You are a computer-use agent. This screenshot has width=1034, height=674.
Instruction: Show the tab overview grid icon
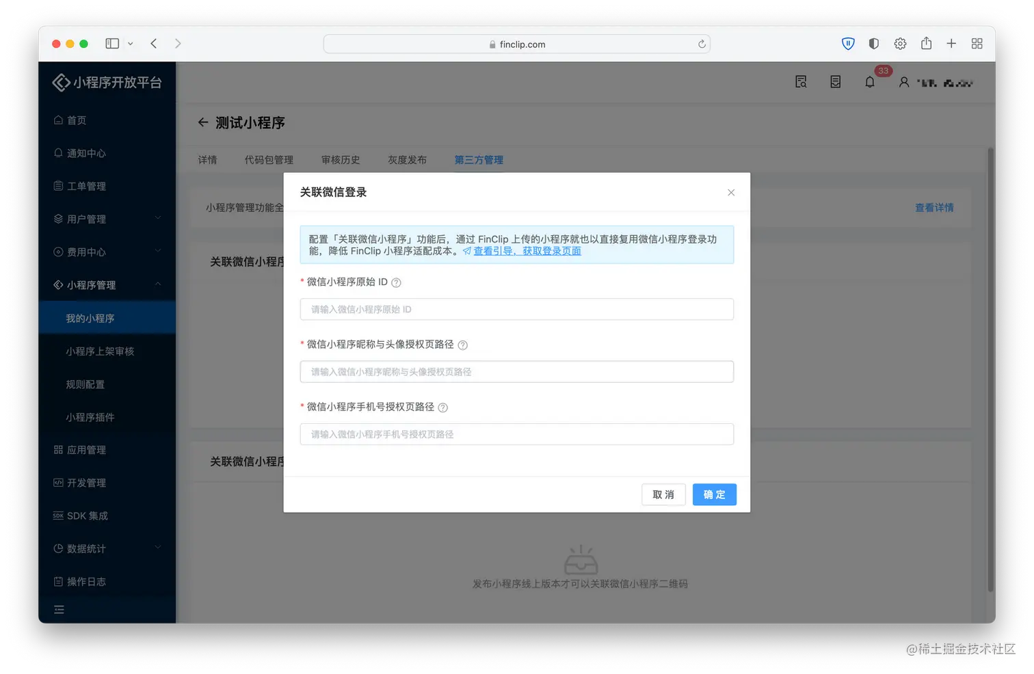click(x=977, y=44)
